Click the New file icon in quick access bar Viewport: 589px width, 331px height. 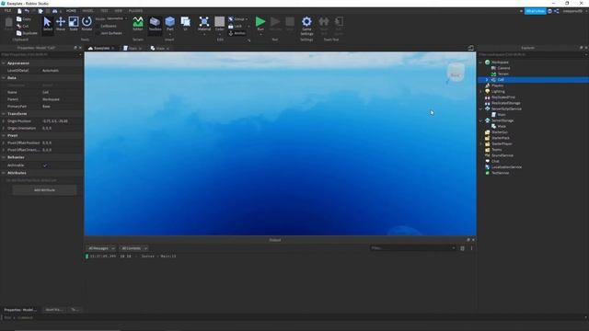tap(19, 11)
